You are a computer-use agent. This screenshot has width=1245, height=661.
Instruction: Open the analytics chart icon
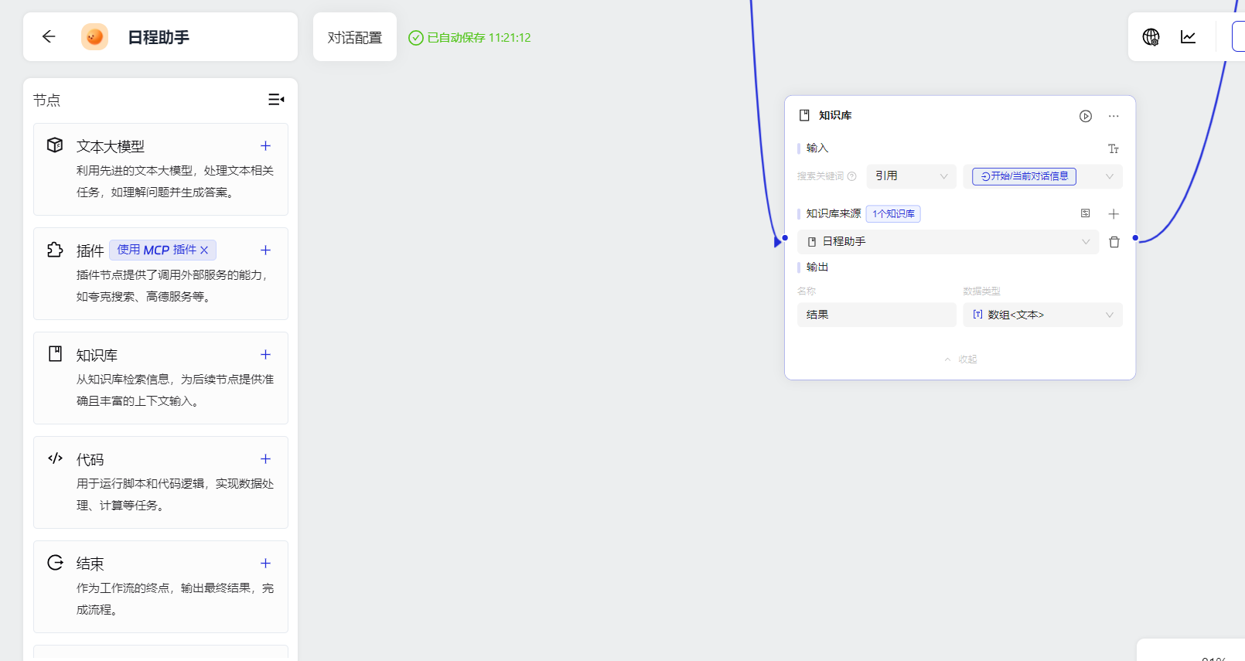coord(1189,37)
